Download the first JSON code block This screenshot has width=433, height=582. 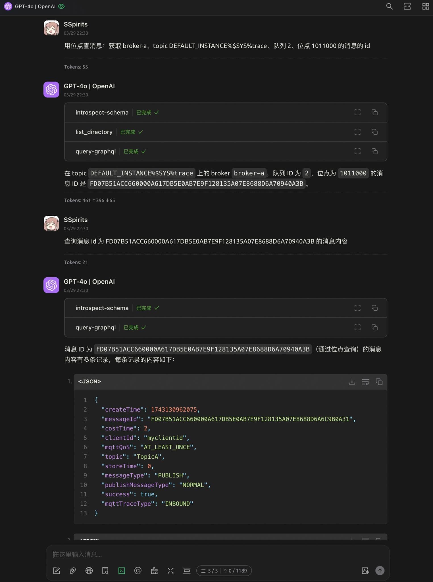pos(352,382)
